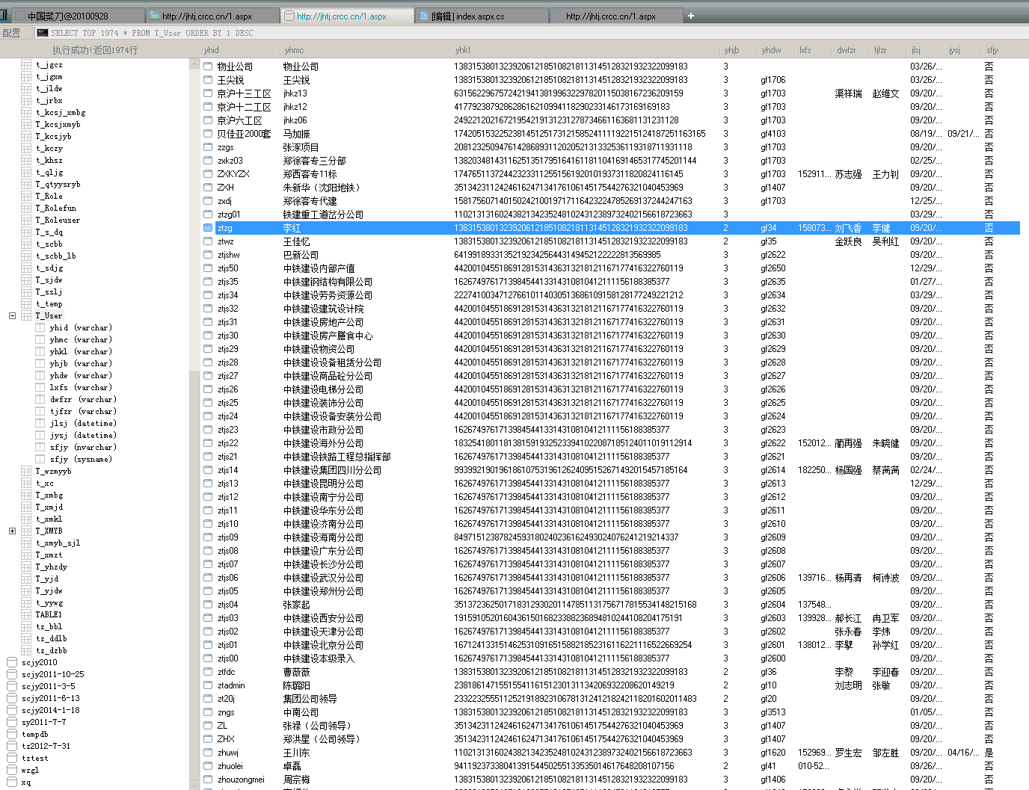The height and width of the screenshot is (790, 1029).
Task: Select the active blue-titled 1.aspx database tab
Action: (x=346, y=16)
